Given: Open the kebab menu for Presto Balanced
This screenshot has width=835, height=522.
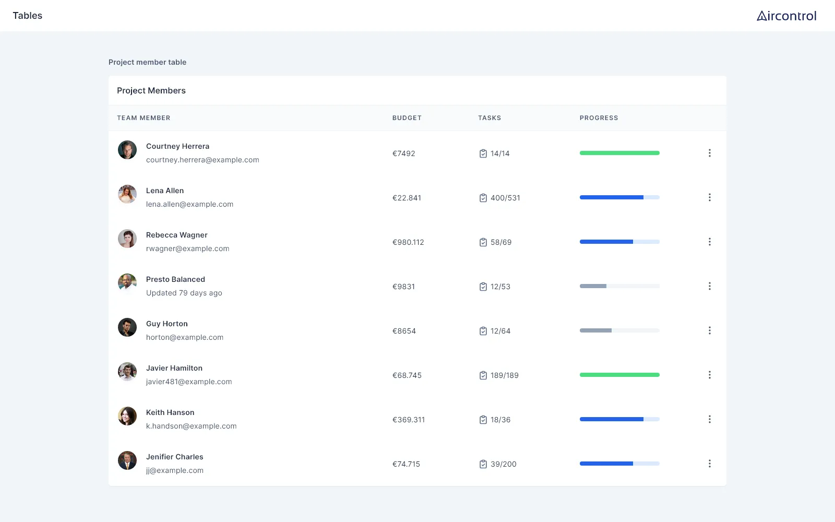Looking at the screenshot, I should [x=709, y=286].
